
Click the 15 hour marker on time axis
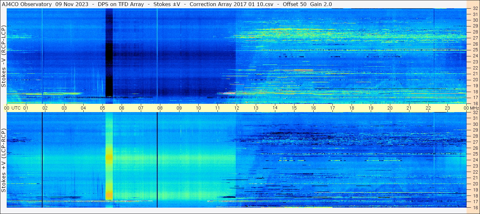(294, 108)
